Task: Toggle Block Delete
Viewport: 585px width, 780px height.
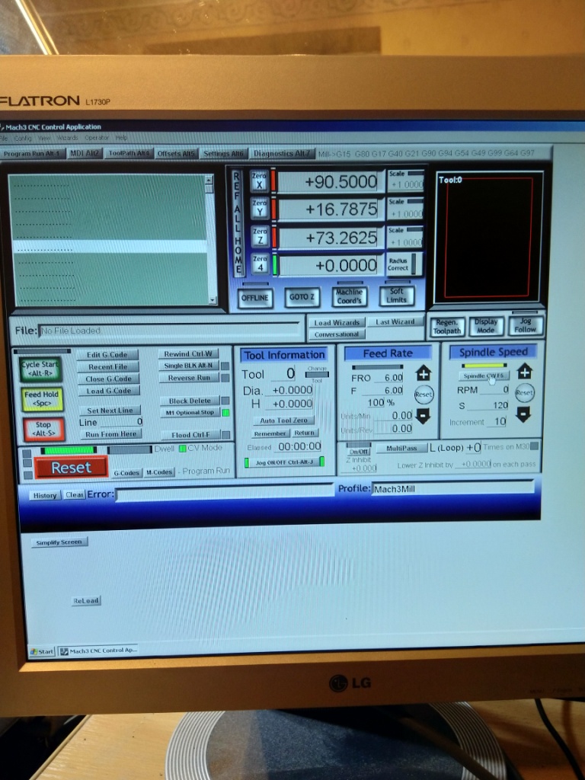Action: pos(190,401)
